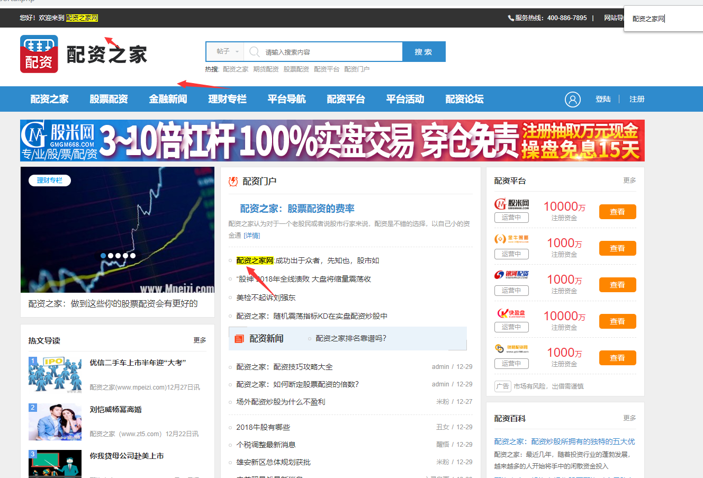Image resolution: width=703 pixels, height=478 pixels.
Task: Open hot search term 配资门户
Action: tap(357, 69)
